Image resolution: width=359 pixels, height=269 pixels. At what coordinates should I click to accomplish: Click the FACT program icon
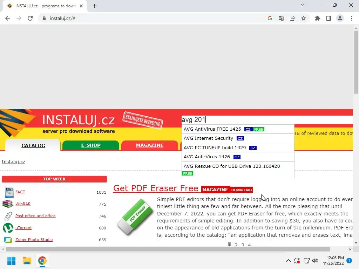tap(9, 192)
